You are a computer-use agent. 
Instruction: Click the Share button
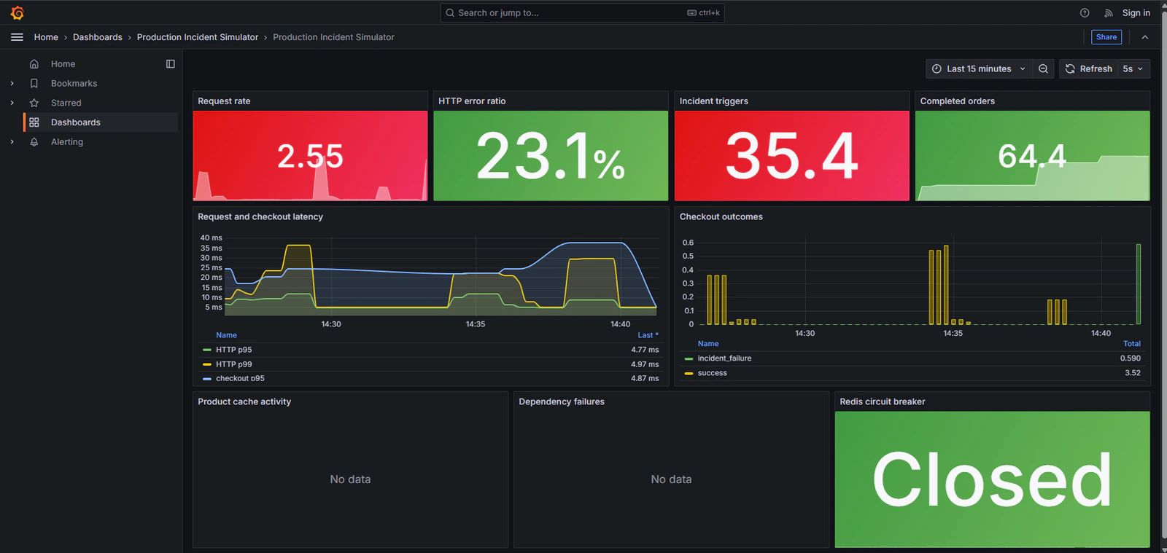(1106, 37)
